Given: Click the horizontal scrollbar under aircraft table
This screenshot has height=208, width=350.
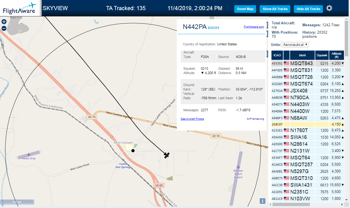Looking at the screenshot, I should [x=291, y=204].
